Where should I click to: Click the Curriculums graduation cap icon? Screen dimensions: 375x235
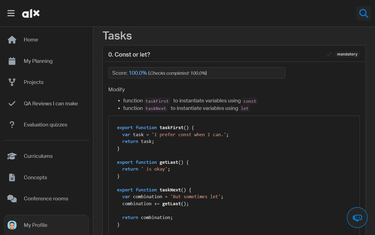[12, 156]
